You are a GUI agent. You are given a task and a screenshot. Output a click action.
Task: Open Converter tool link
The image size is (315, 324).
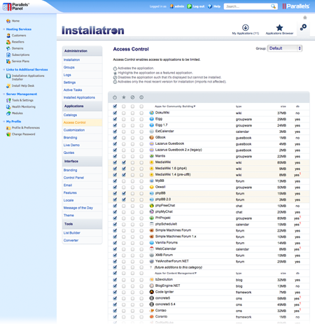tap(71, 240)
